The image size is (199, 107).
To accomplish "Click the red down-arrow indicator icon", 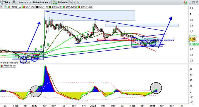I will click(2, 7).
